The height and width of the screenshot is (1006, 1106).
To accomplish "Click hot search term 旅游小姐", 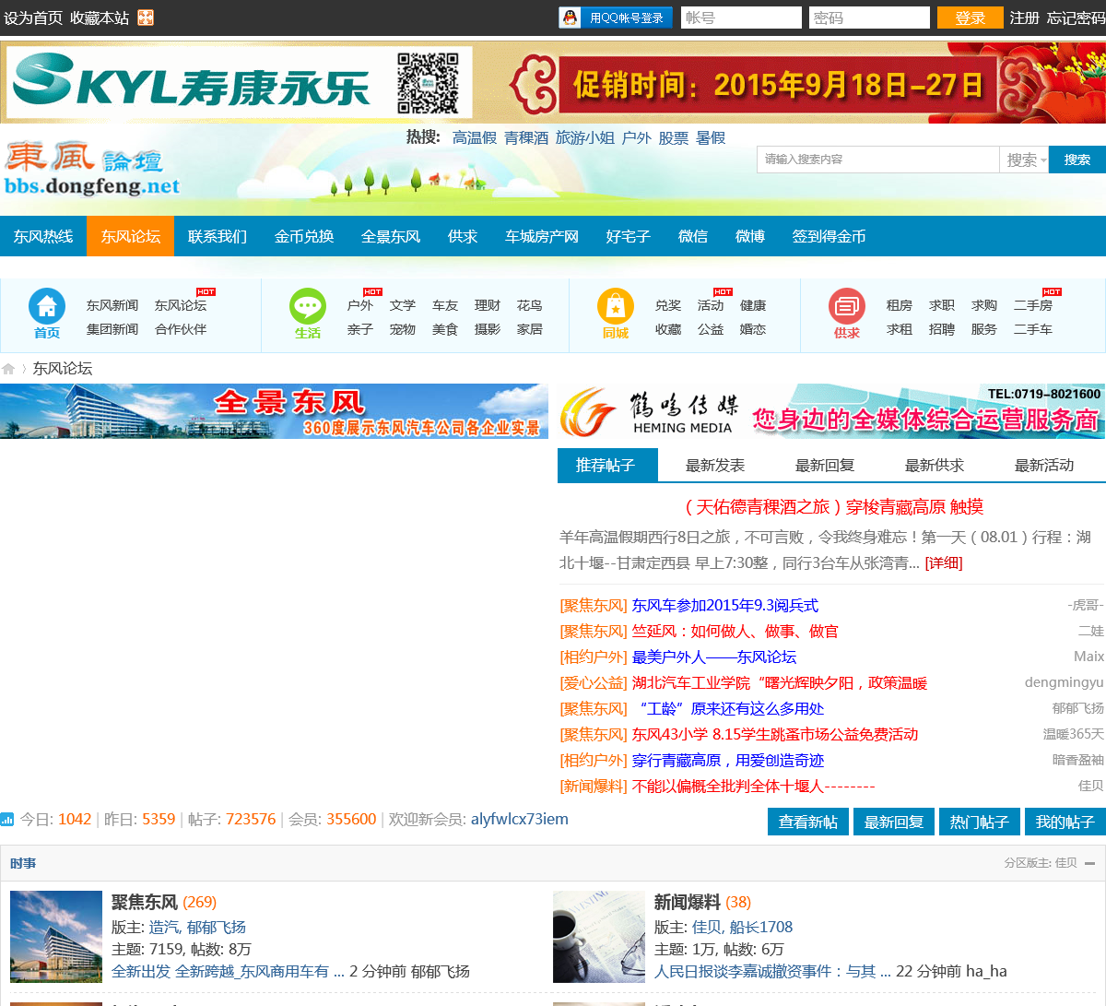I will [x=585, y=137].
